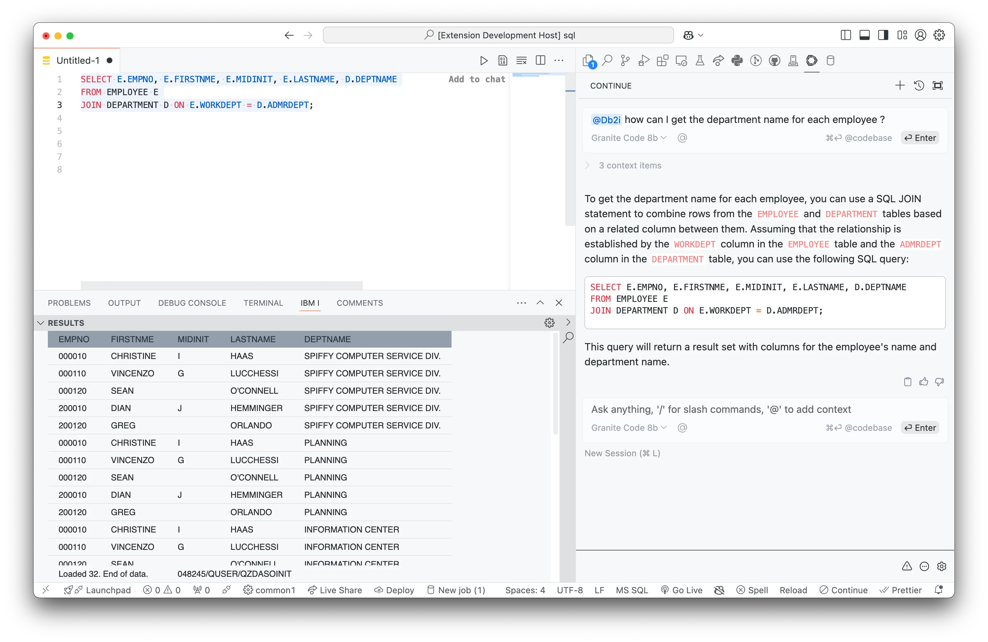
Task: Switch to the TERMINAL tab
Action: [263, 303]
